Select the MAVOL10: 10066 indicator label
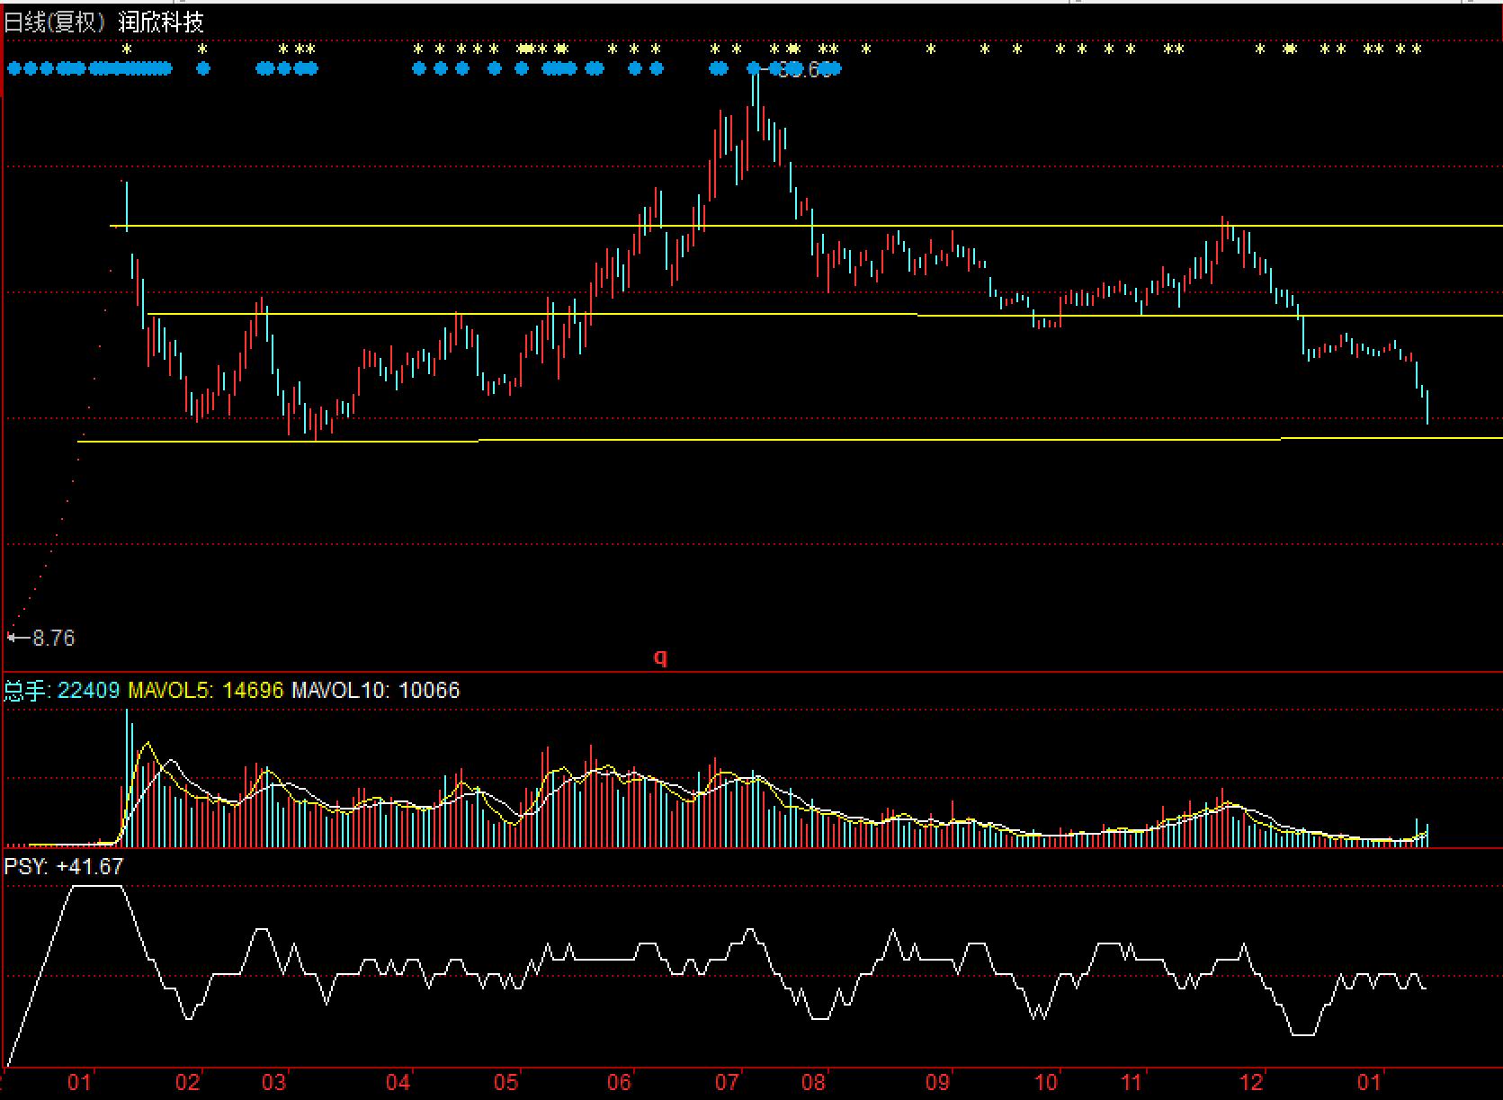1503x1100 pixels. click(376, 690)
